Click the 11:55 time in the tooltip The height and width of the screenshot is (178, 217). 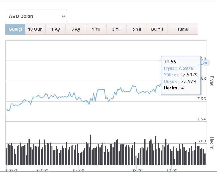click(x=170, y=62)
